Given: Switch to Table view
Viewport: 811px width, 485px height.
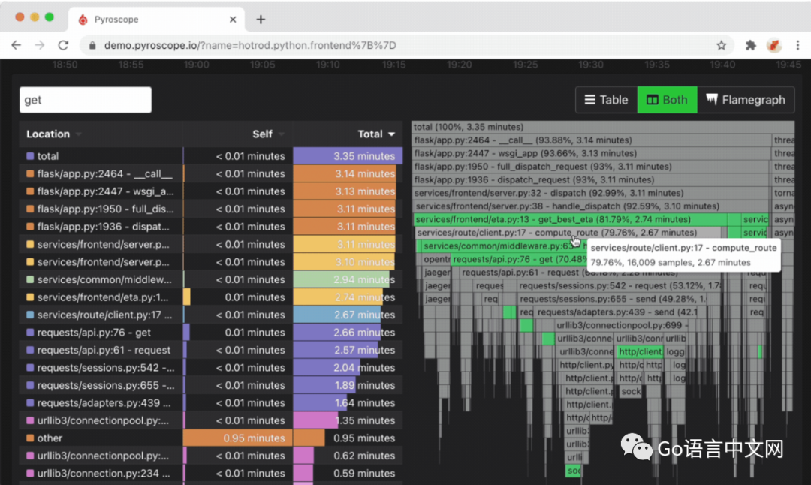Looking at the screenshot, I should 606,100.
